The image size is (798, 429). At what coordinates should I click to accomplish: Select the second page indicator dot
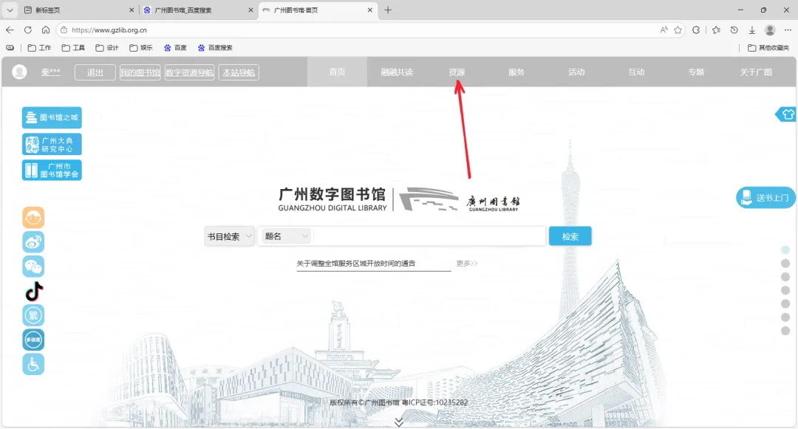[785, 264]
